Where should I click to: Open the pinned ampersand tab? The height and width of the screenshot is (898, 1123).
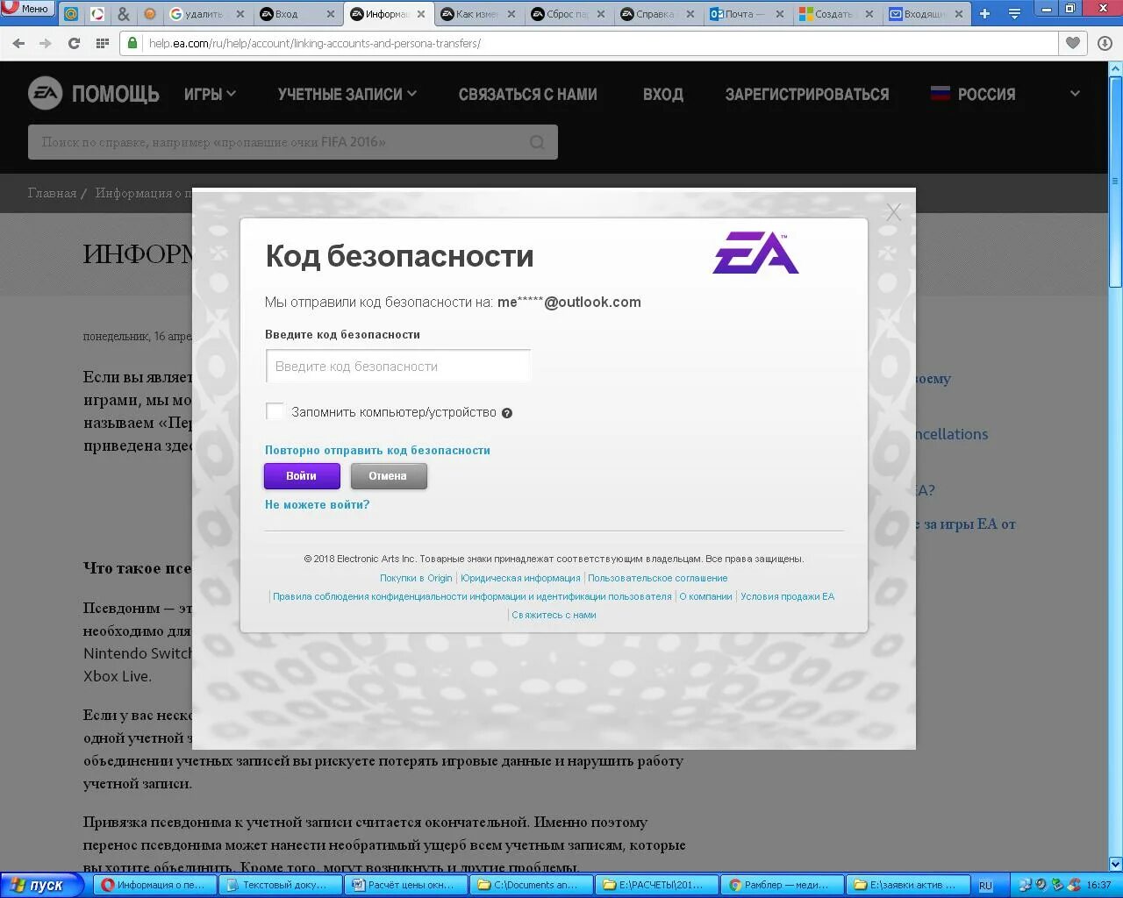(x=124, y=14)
